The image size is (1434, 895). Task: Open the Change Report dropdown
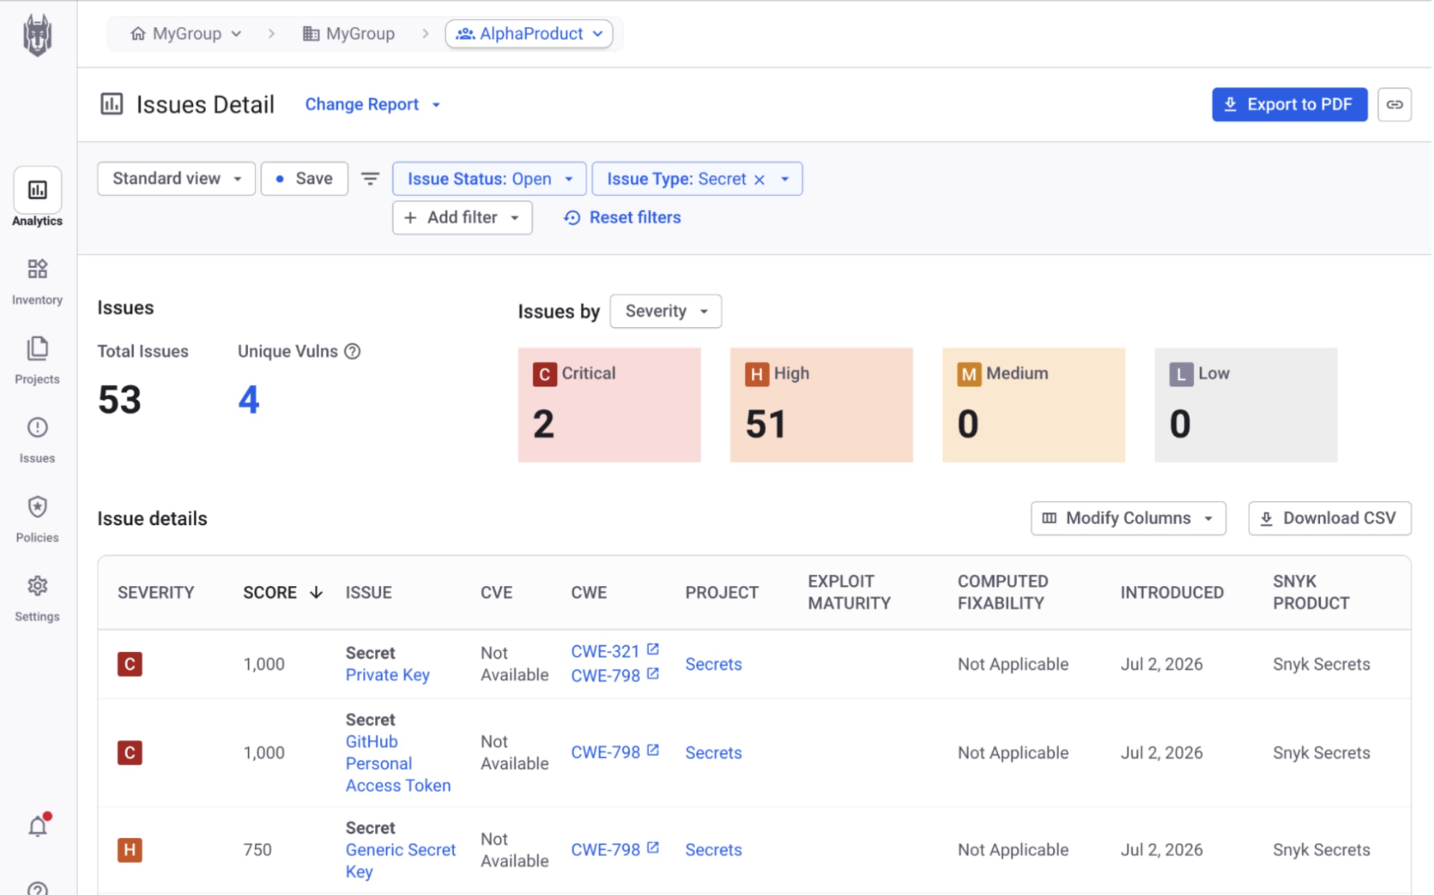tap(374, 105)
